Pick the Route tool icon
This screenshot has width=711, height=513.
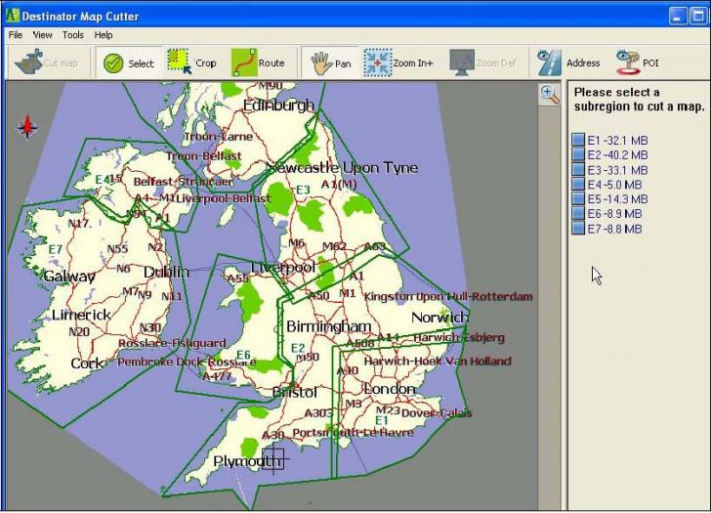244,63
